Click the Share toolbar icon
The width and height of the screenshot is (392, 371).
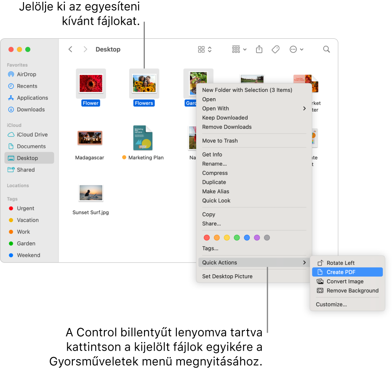259,49
